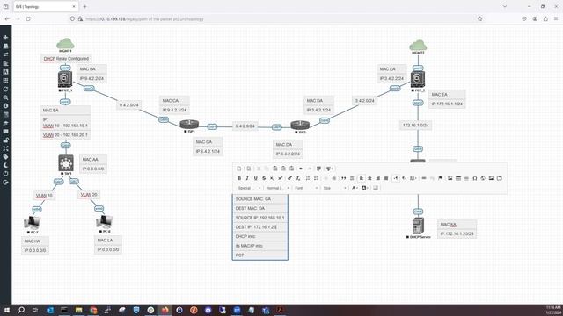Open the Nodes list in sidebar
The image size is (563, 316).
5,46
